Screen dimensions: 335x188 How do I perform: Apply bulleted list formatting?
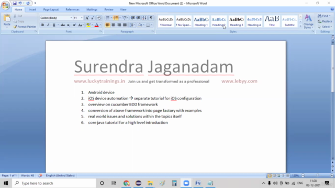point(107,18)
